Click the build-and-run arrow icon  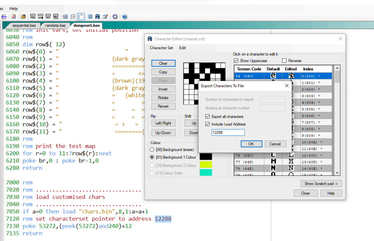pos(41,16)
